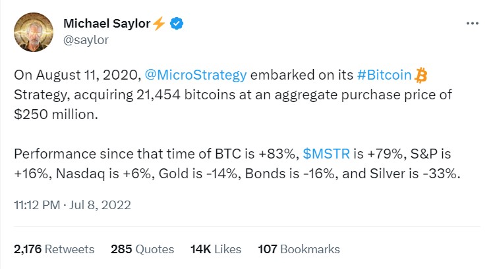Click the 107 Bookmarks count

click(x=299, y=249)
